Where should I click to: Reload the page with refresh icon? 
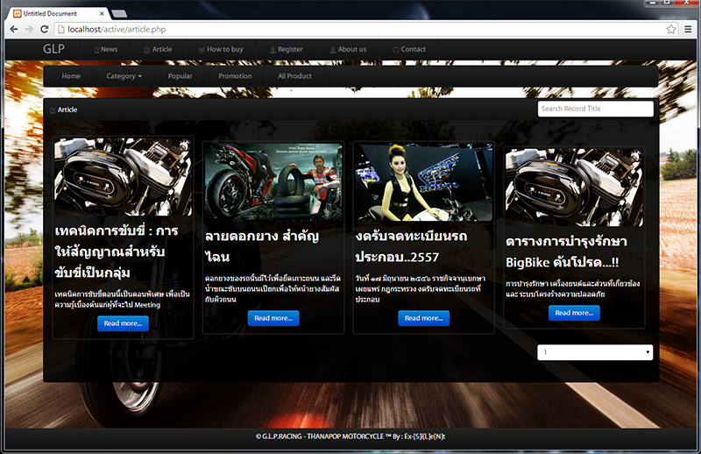pos(45,29)
